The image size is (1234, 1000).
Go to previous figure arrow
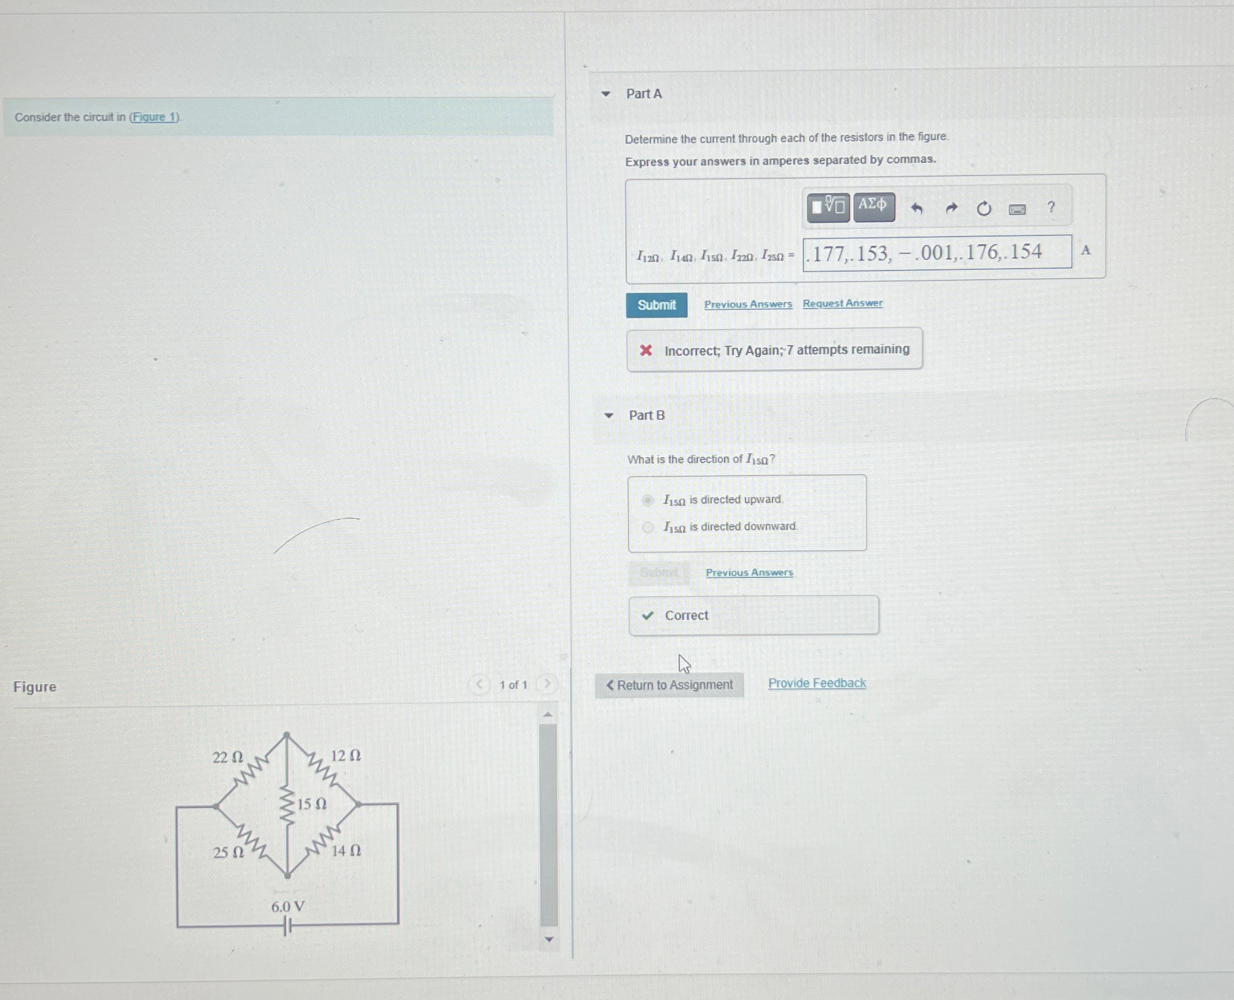pos(479,684)
